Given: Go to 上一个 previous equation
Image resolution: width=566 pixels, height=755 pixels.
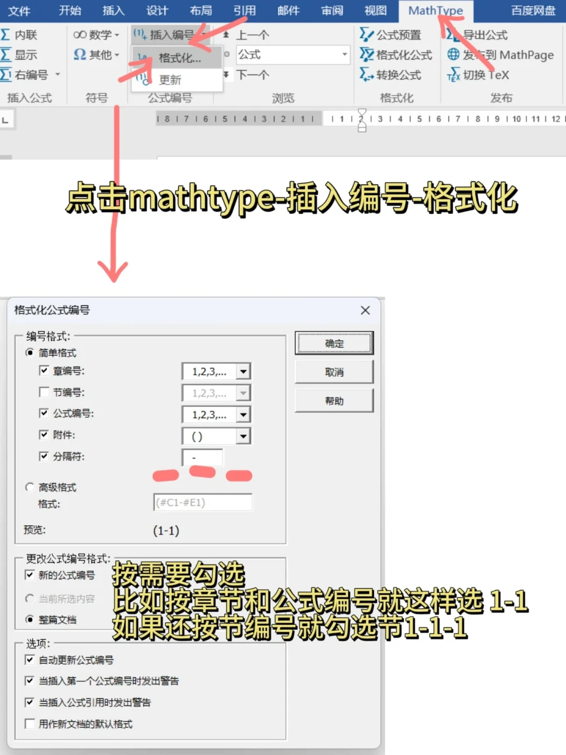Looking at the screenshot, I should (252, 35).
